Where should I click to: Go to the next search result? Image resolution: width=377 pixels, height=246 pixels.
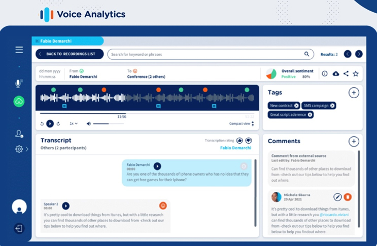tap(359, 54)
